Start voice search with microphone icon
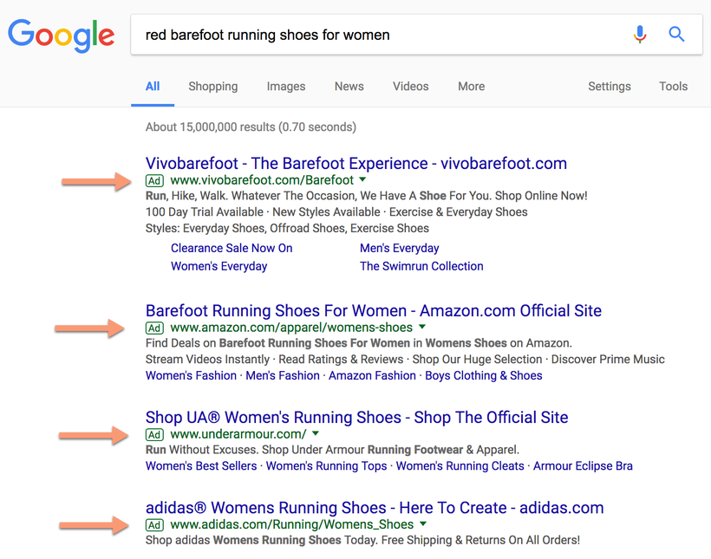 pyautogui.click(x=640, y=35)
